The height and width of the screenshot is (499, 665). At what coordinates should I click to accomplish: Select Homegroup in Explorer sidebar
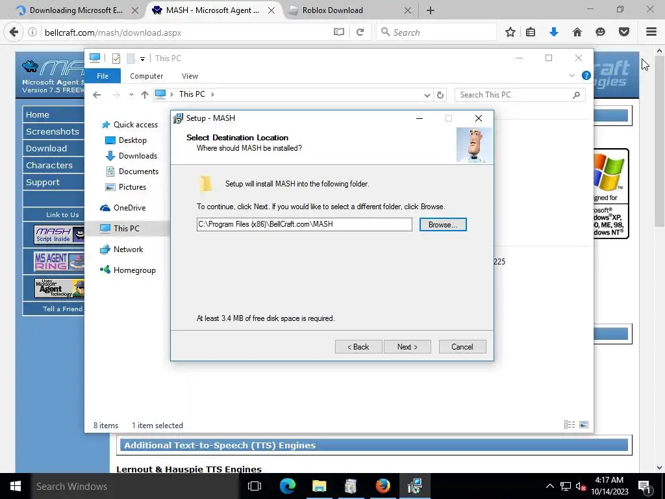(128, 270)
